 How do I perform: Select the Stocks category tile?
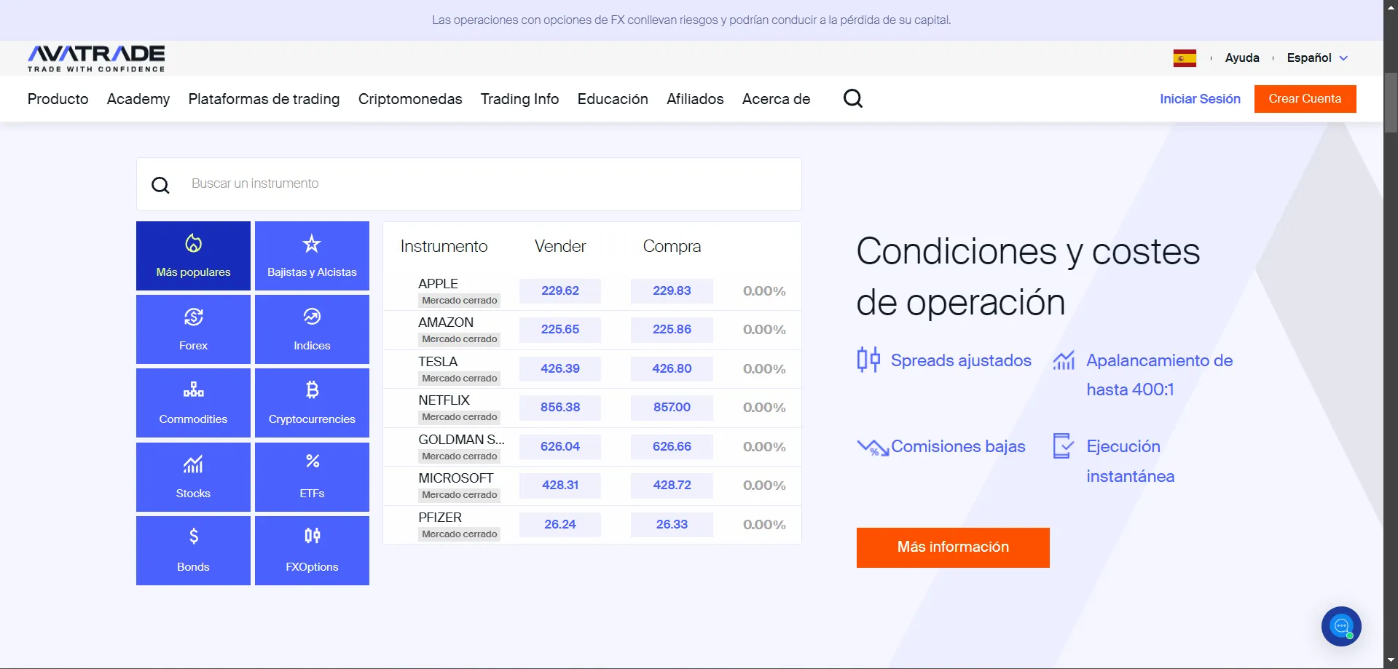[193, 477]
